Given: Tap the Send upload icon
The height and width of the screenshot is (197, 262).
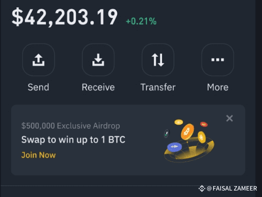Looking at the screenshot, I should (38, 60).
